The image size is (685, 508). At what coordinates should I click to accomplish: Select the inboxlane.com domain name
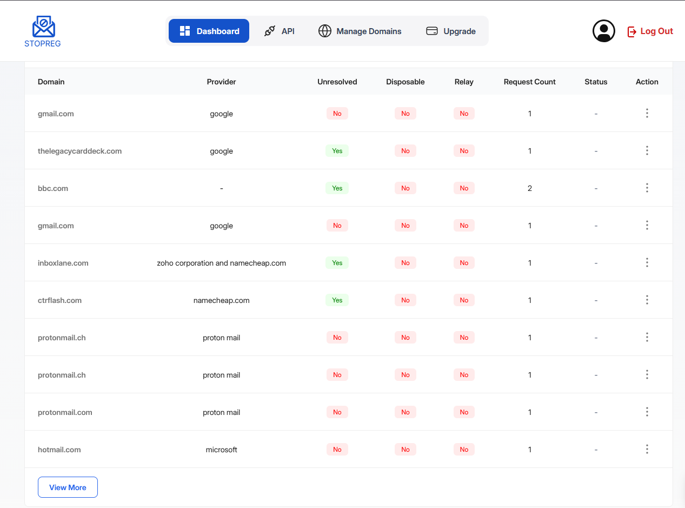(x=63, y=263)
